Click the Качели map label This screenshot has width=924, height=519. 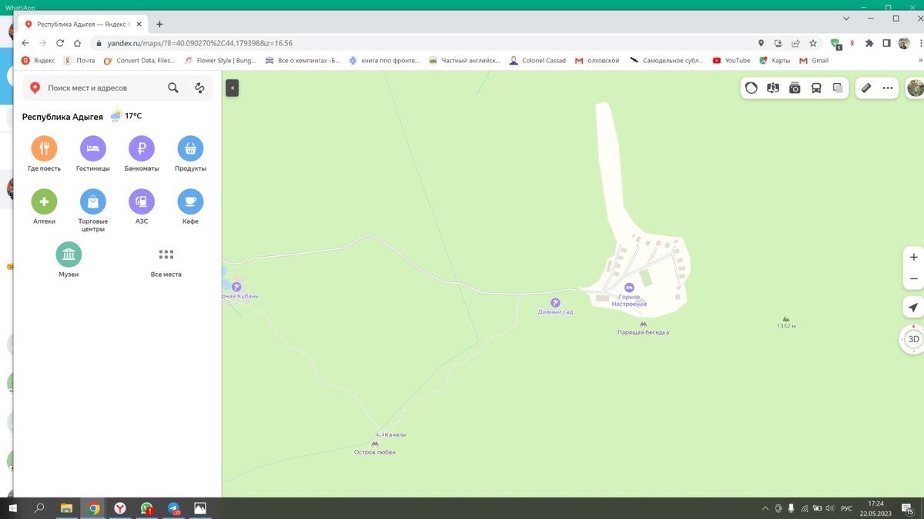pos(394,435)
